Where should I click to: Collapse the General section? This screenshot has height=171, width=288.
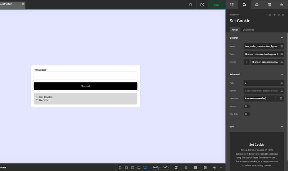click(x=282, y=38)
